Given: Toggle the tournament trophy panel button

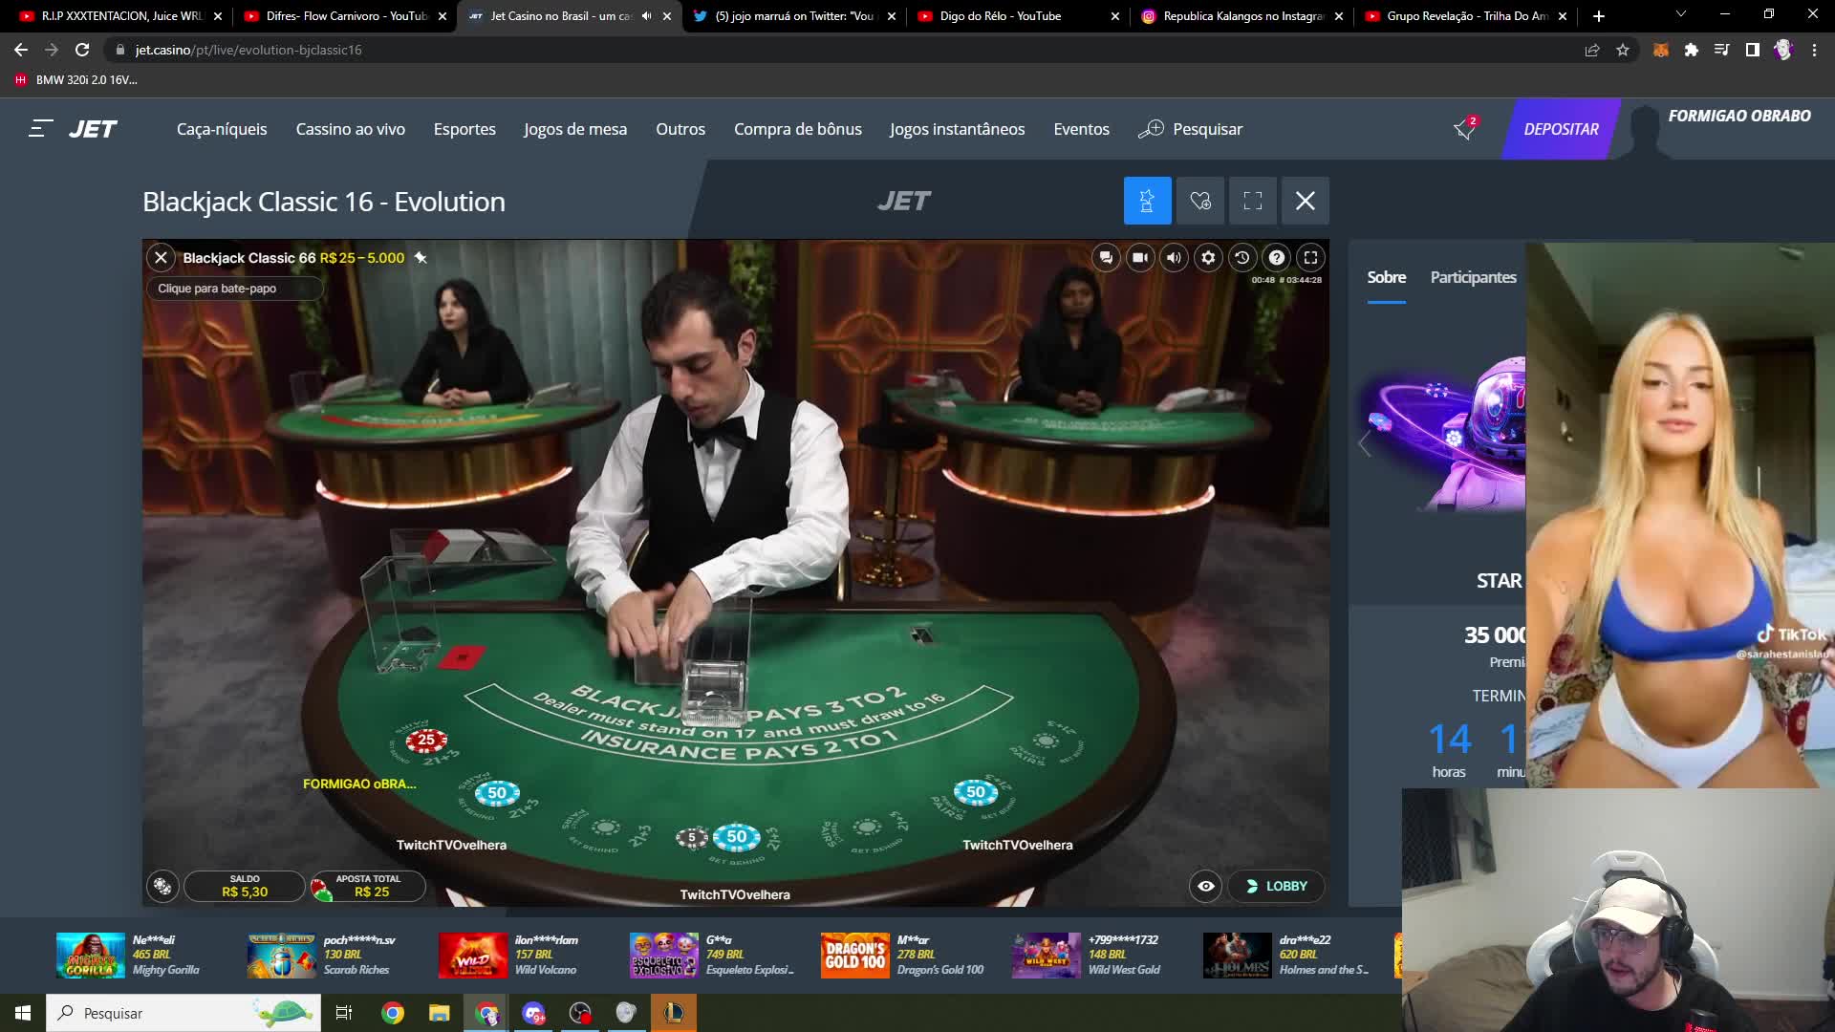Looking at the screenshot, I should pos(1147,201).
